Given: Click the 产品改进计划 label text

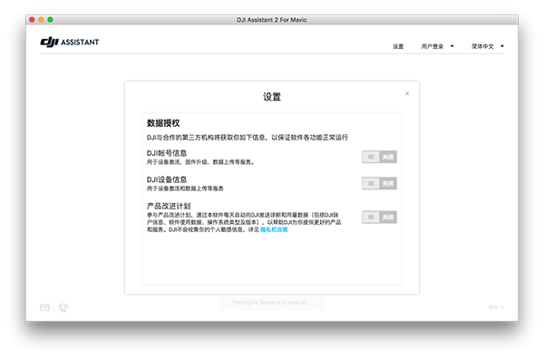Looking at the screenshot, I should (x=169, y=206).
